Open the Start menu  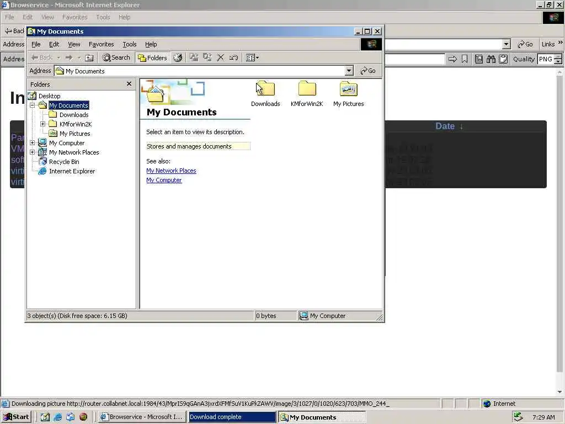coord(16,417)
